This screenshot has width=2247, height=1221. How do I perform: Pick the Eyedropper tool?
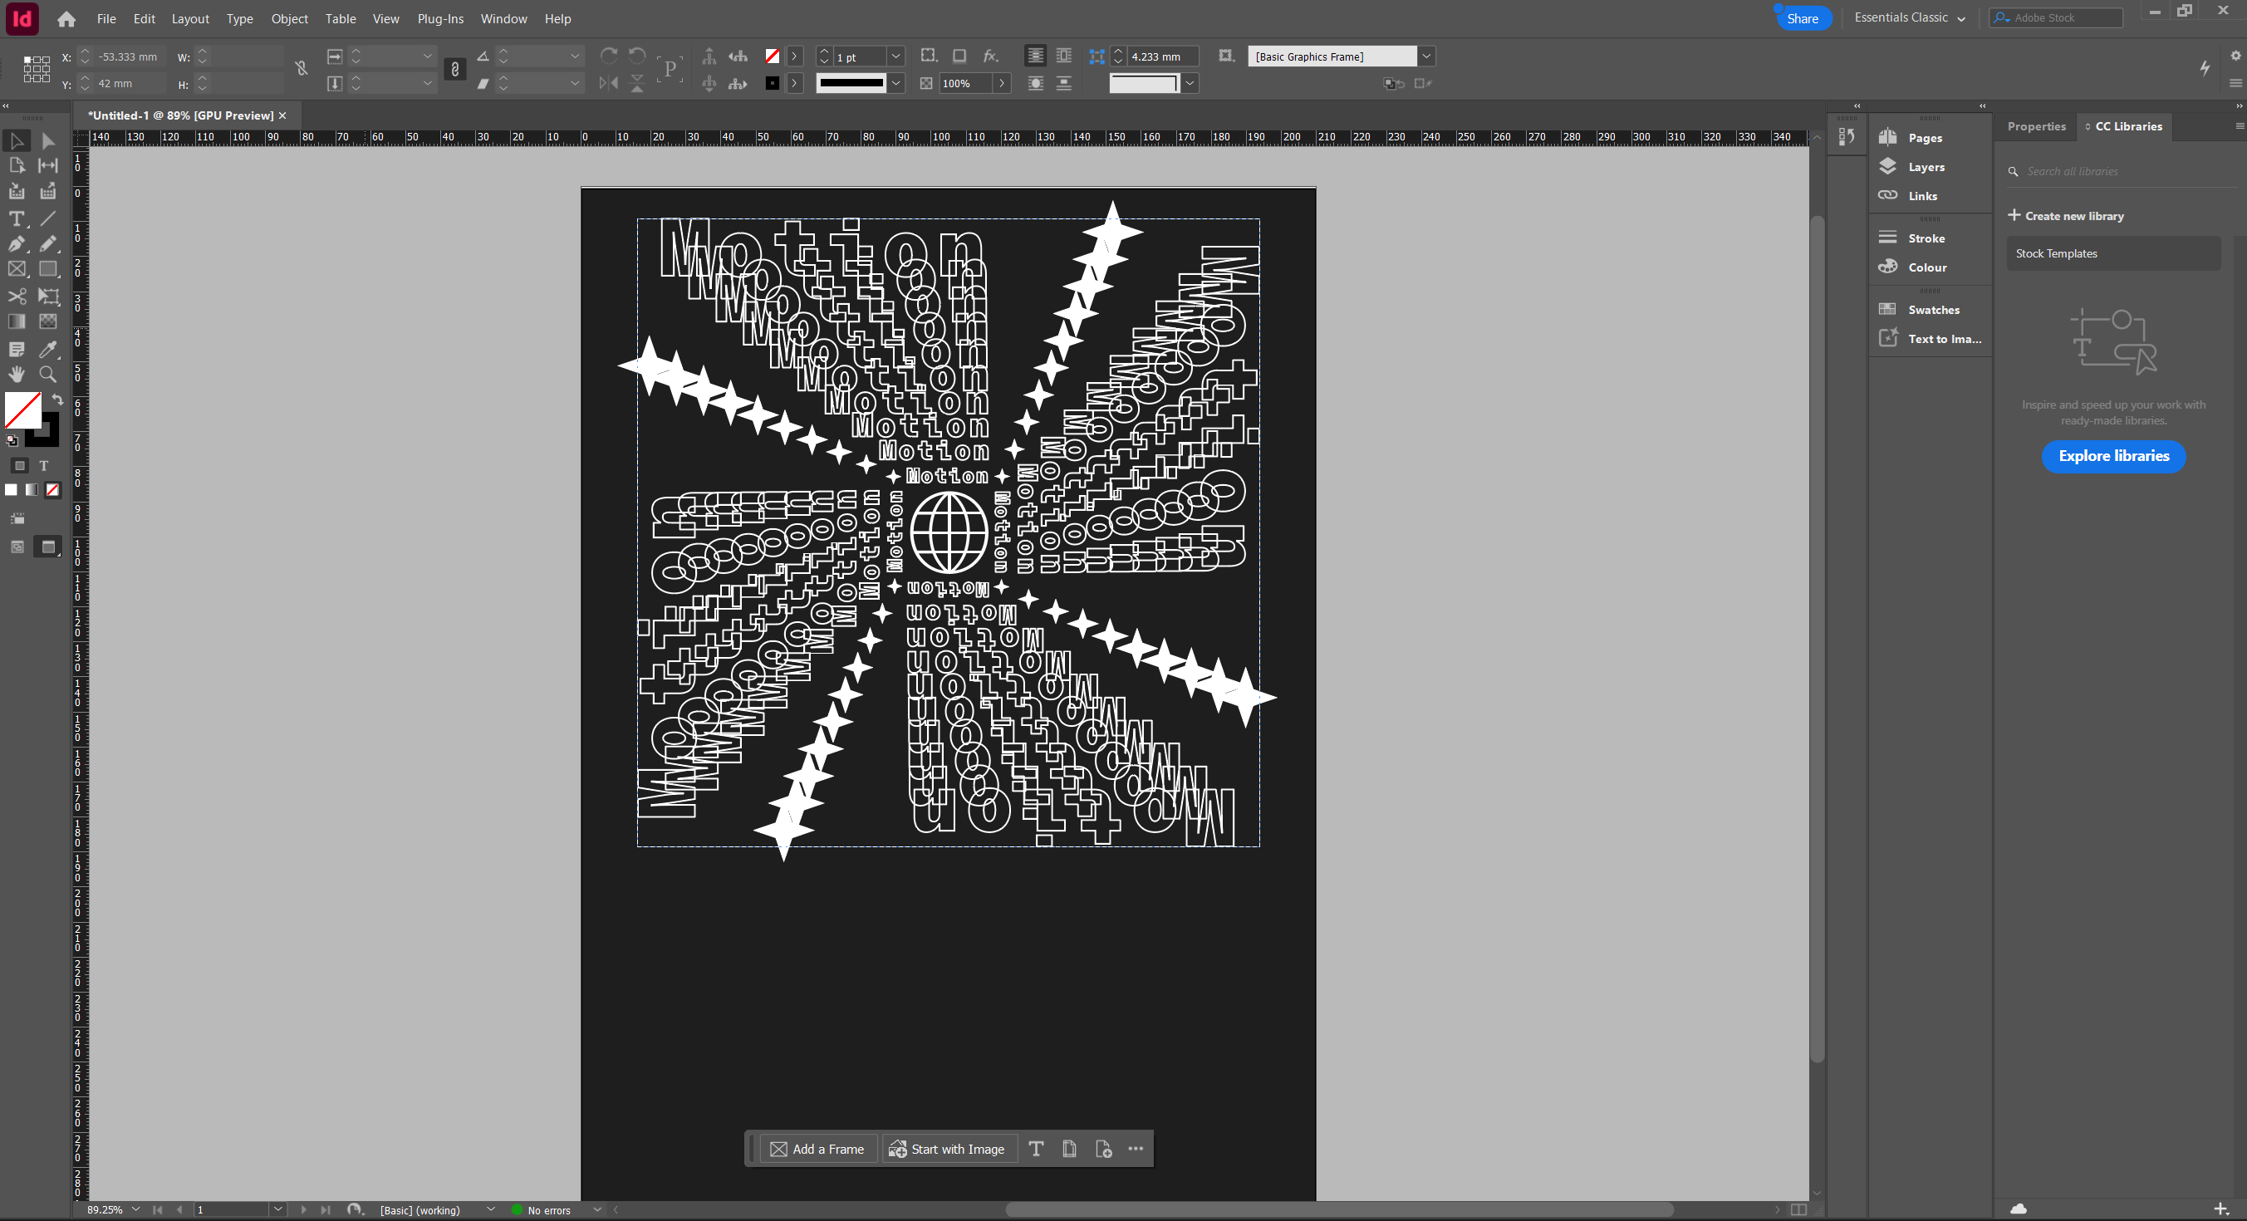point(48,349)
